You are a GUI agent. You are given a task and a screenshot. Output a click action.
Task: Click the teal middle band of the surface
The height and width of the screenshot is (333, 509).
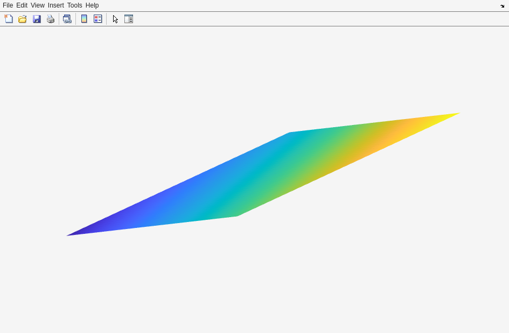tap(259, 178)
